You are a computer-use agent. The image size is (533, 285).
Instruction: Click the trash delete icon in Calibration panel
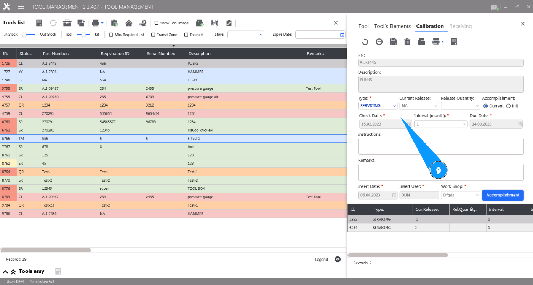click(x=407, y=42)
